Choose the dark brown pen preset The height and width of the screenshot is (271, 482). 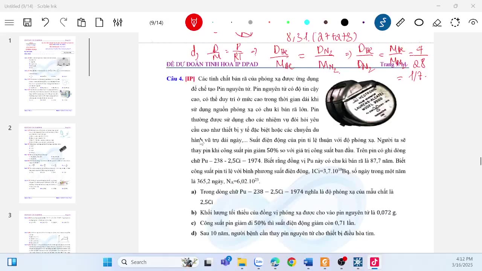pos(326,23)
